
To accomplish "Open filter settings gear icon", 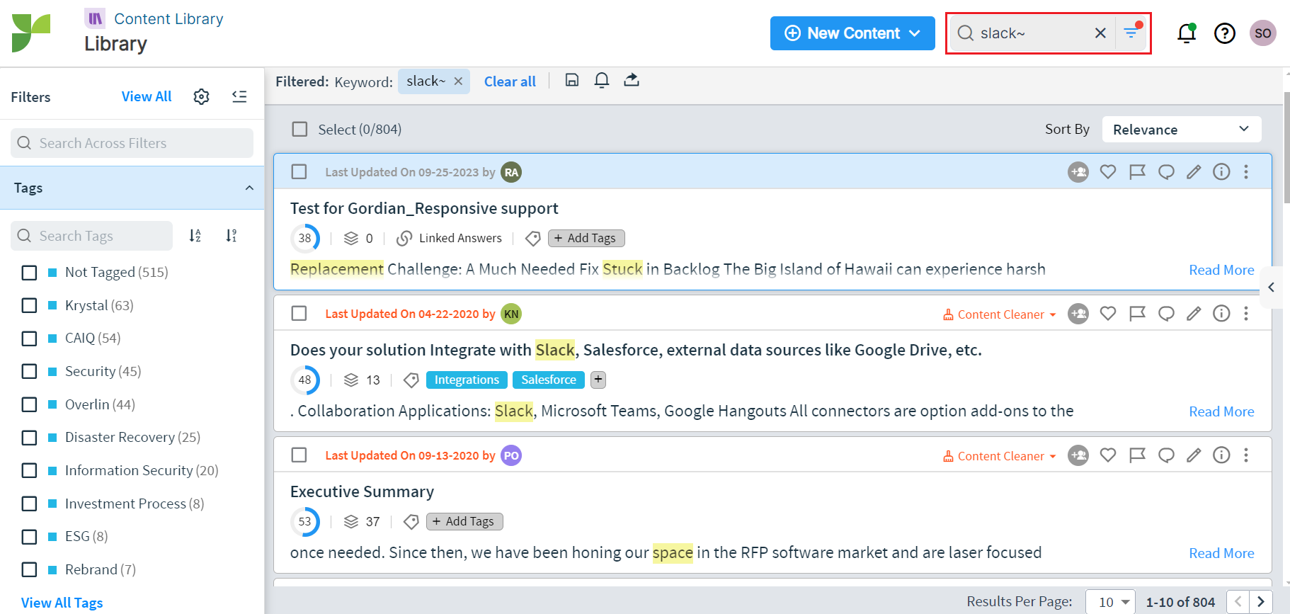I will click(201, 97).
